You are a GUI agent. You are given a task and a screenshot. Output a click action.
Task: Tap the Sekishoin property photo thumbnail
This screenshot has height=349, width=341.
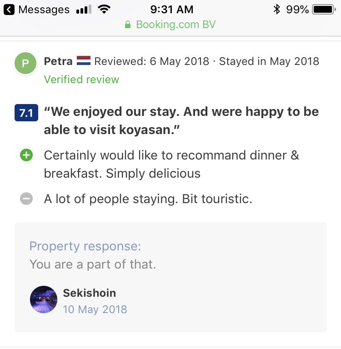tap(44, 299)
